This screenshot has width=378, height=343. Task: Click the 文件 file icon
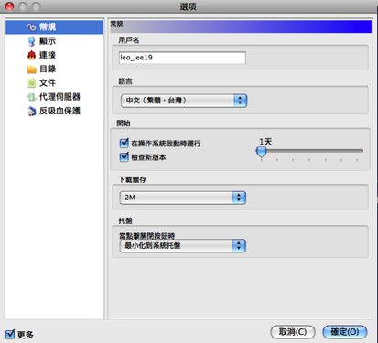(31, 83)
